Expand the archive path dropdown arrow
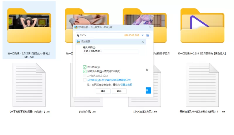Screen dimensions: 234x135 point(142,35)
